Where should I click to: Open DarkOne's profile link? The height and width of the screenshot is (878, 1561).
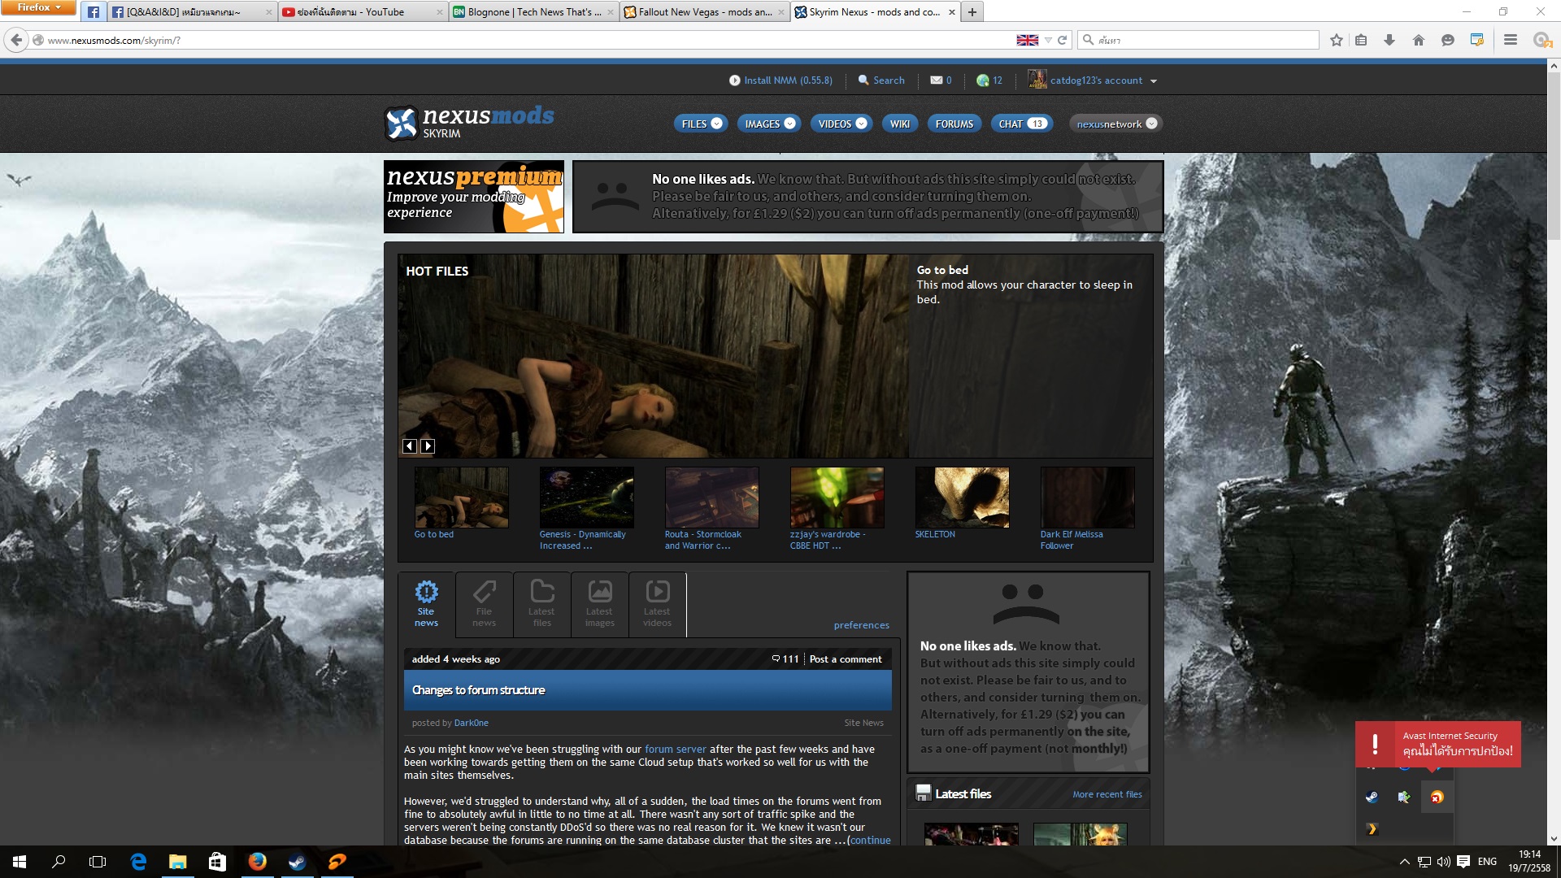pyautogui.click(x=472, y=723)
